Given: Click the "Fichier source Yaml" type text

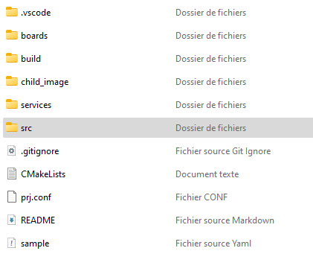Looking at the screenshot, I should [x=213, y=244].
